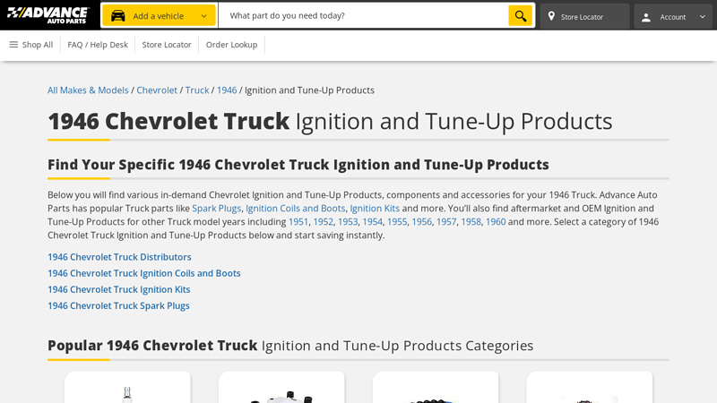
Task: Click the 1946 breadcrumb link
Action: coord(227,90)
